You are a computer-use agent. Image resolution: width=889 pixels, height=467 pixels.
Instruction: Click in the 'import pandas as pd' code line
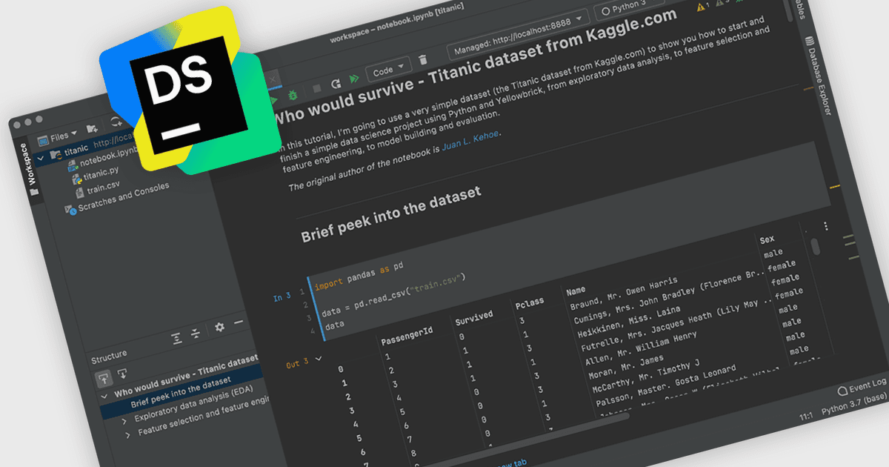click(x=359, y=276)
